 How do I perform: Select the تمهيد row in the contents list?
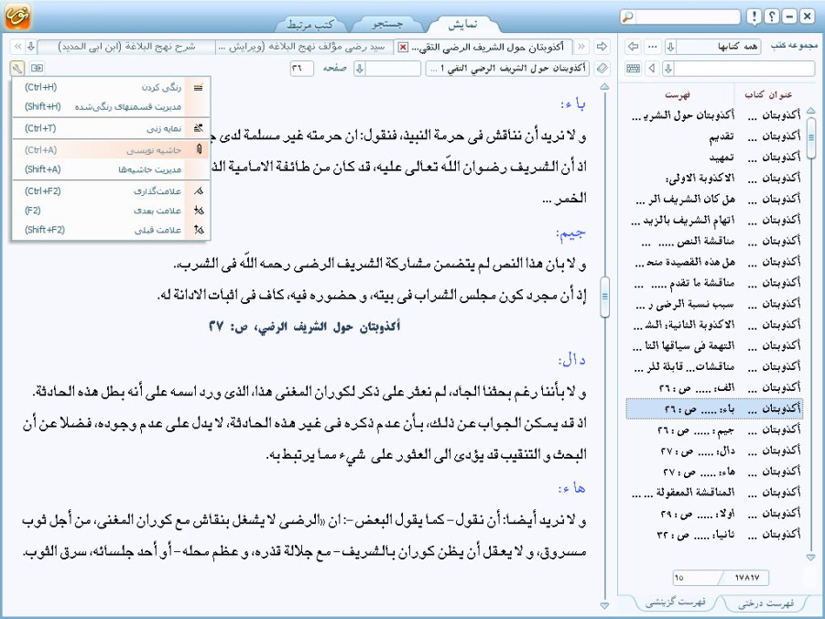point(714,157)
